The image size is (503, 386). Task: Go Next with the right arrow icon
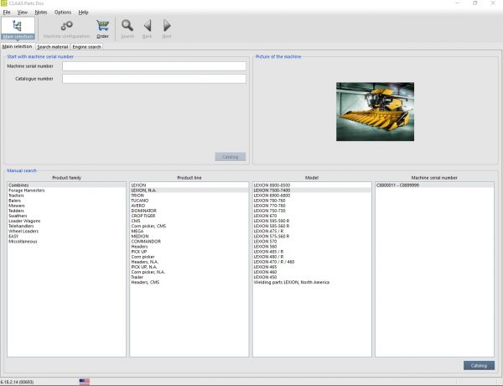(x=167, y=29)
